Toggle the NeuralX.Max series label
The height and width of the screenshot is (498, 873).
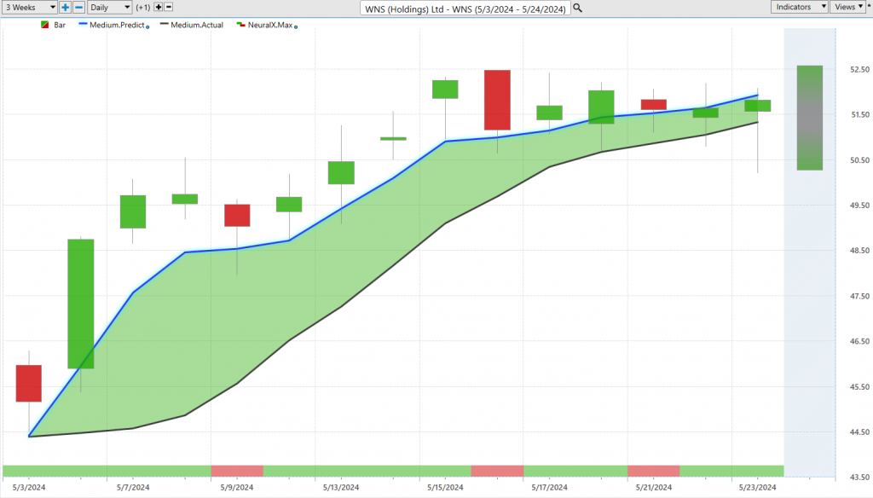(x=269, y=25)
